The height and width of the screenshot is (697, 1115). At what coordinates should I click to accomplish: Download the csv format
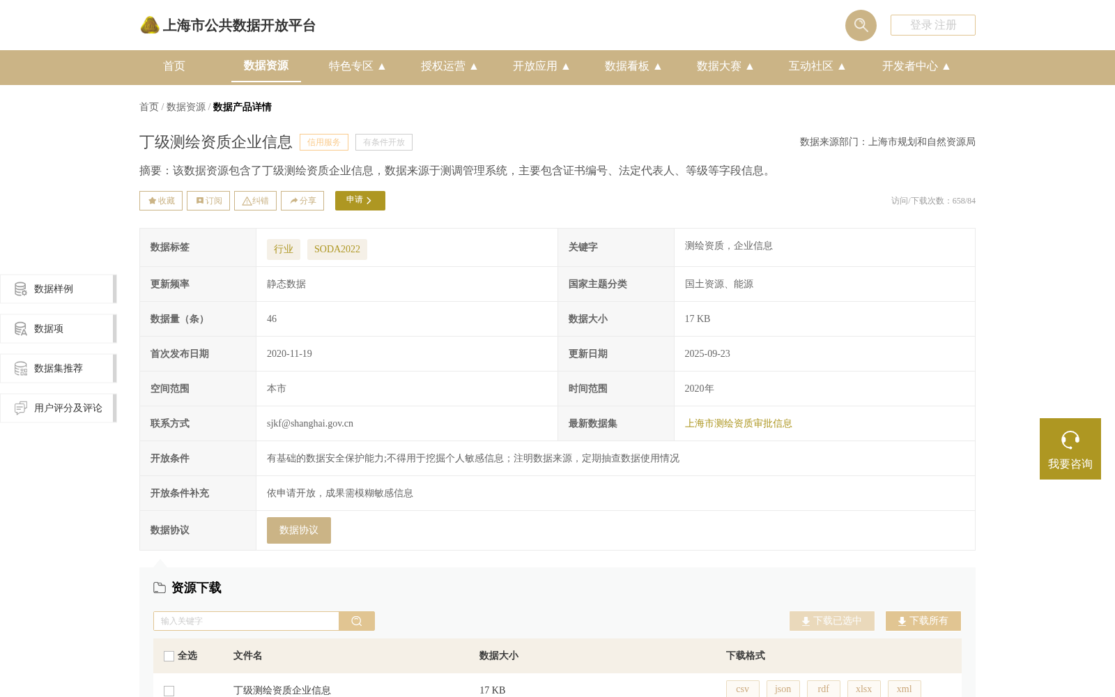[x=743, y=689]
